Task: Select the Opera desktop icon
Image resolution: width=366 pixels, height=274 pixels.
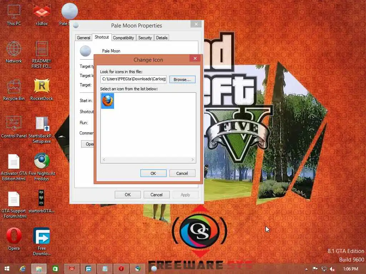Action: tap(14, 239)
